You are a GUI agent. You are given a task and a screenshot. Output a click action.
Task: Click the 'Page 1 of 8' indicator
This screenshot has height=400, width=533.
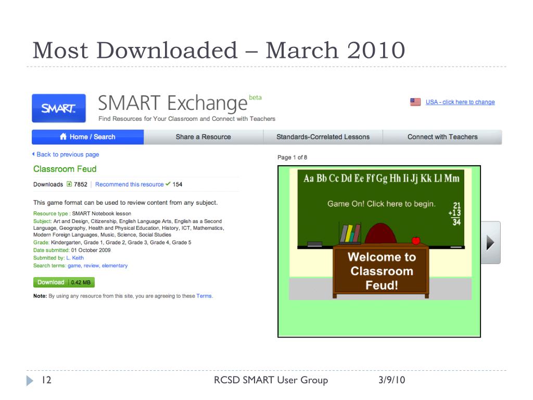pos(293,157)
